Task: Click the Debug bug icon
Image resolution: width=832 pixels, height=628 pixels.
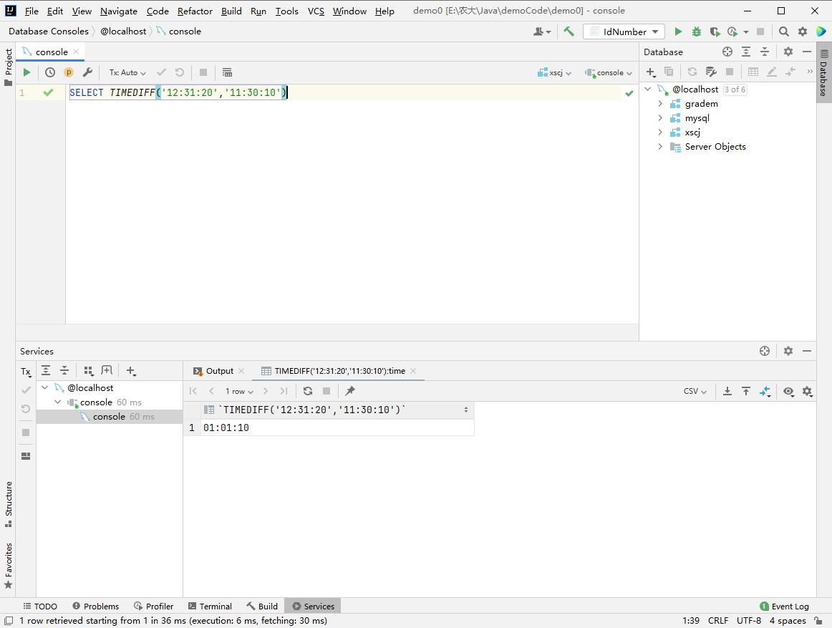Action: (x=696, y=32)
